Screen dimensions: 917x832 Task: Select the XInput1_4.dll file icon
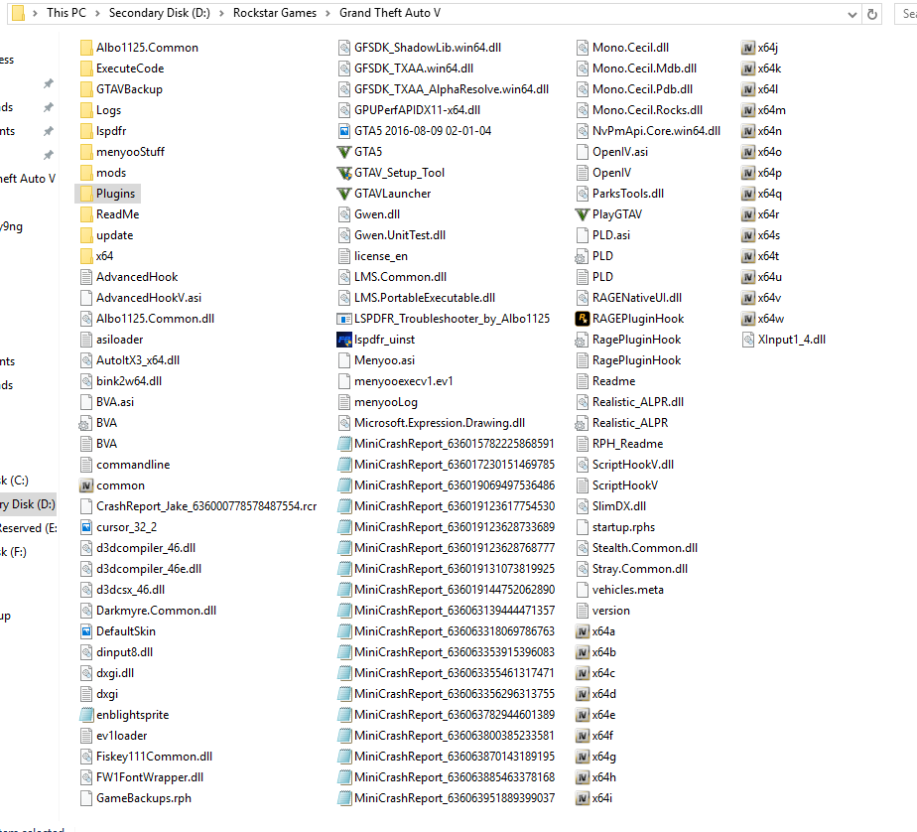pos(748,340)
